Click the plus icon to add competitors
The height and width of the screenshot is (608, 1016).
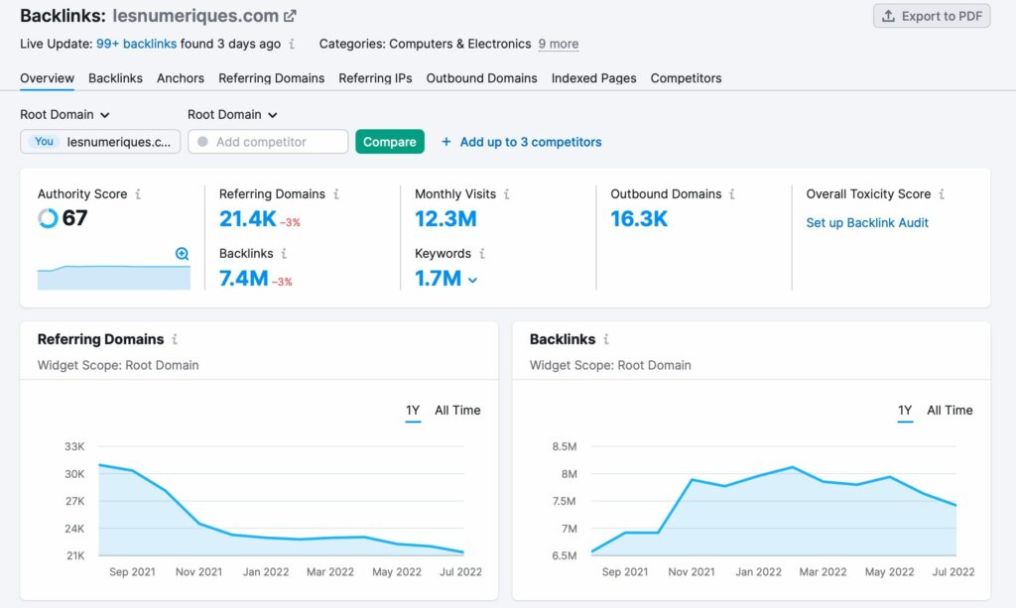pos(445,141)
